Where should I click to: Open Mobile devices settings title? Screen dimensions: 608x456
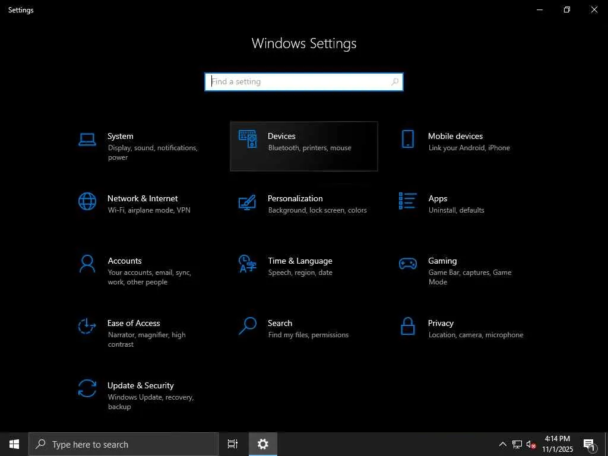(x=455, y=136)
